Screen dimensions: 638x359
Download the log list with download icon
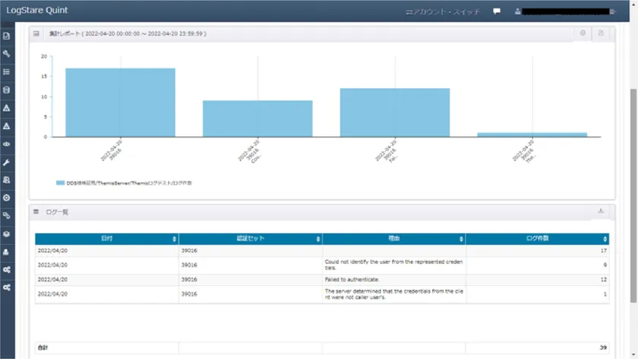coord(601,211)
